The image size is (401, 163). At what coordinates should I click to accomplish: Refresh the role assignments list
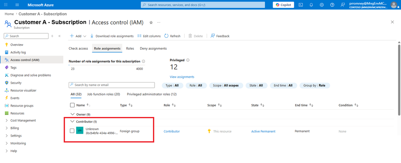tap(172, 36)
